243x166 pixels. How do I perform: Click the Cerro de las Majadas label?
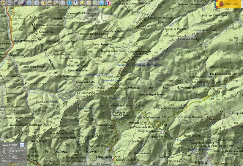[x=189, y=117]
